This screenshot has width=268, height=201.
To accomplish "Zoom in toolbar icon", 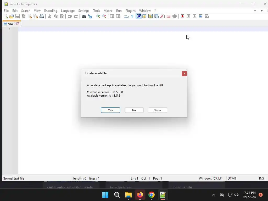I will tap(98, 16).
